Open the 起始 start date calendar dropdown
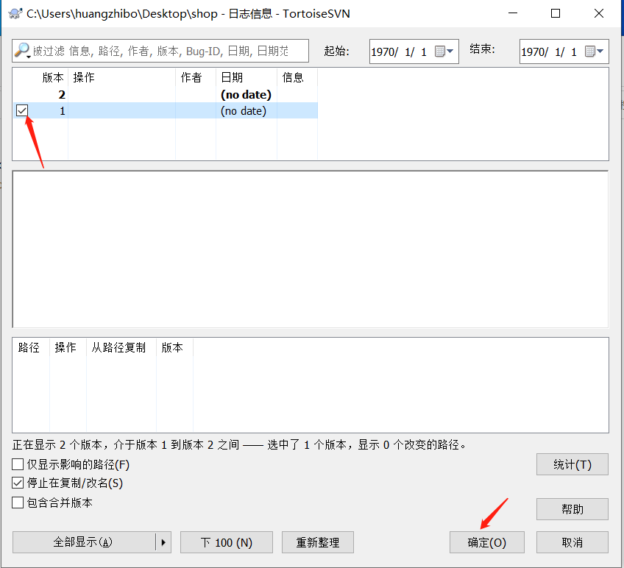The width and height of the screenshot is (624, 568). [444, 52]
